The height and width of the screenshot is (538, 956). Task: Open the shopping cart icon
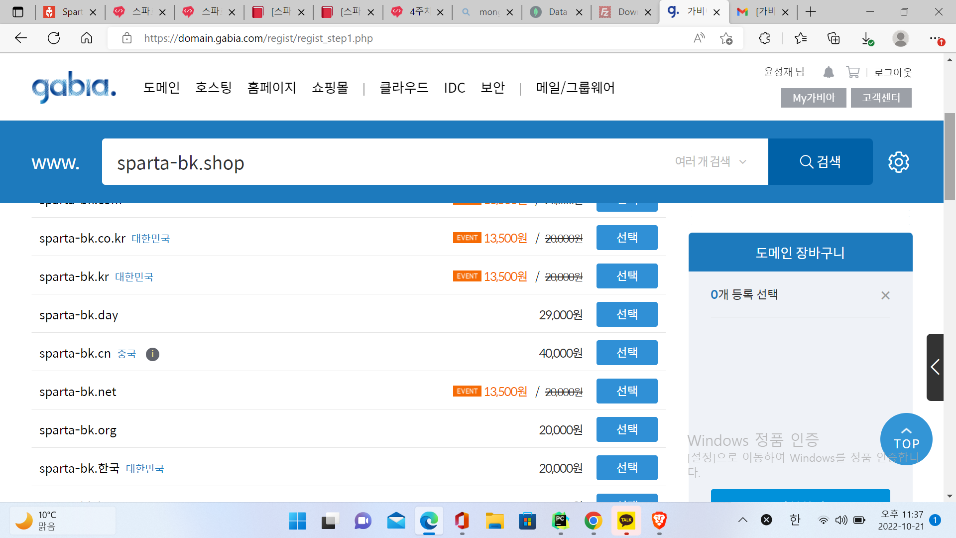point(853,73)
